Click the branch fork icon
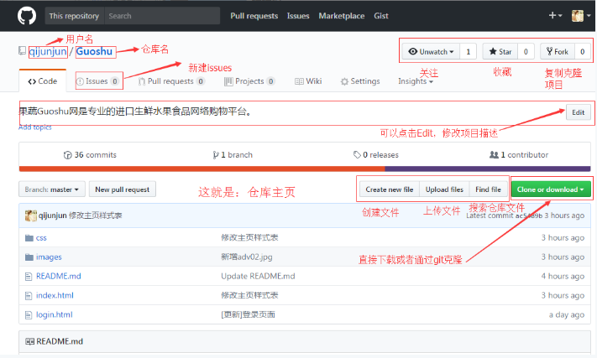Screen dimensions: 597x358 click(x=216, y=154)
